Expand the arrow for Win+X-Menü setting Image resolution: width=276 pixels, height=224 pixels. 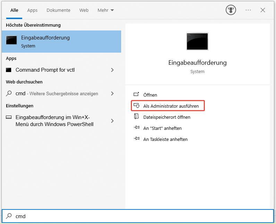[x=112, y=121]
